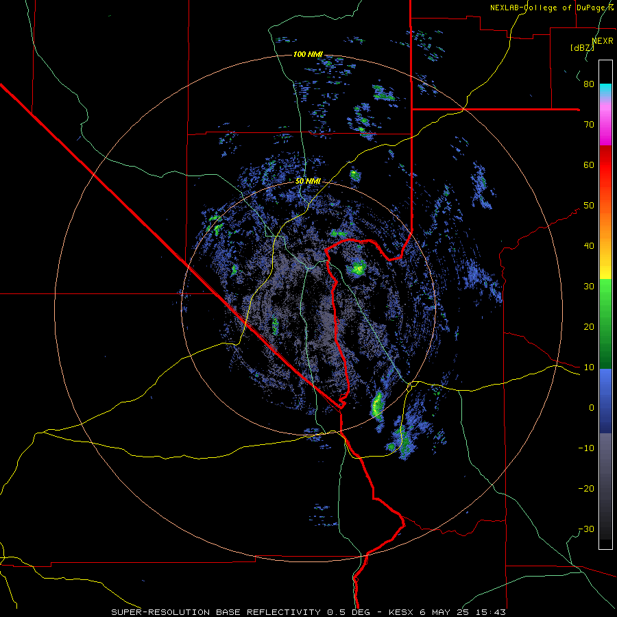This screenshot has height=617, width=617.
Task: Click the 60 value on the dBZ scale
Action: point(589,165)
